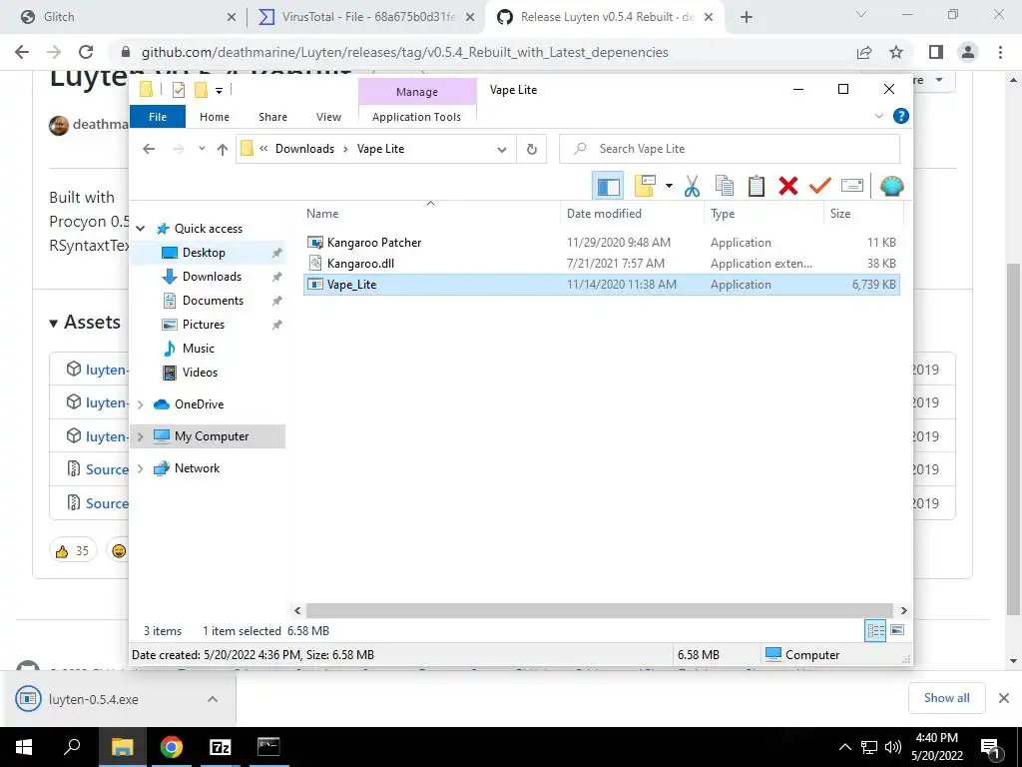
Task: Sort by Date modified column header
Action: (x=632, y=214)
